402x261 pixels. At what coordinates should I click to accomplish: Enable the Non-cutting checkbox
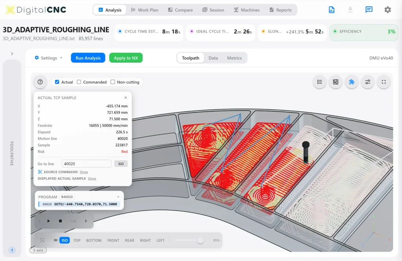pos(113,82)
